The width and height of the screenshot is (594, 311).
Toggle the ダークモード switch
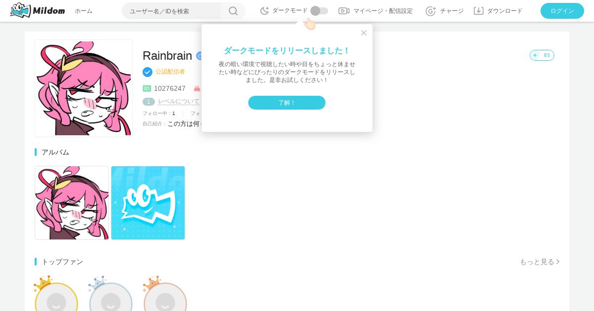(319, 11)
